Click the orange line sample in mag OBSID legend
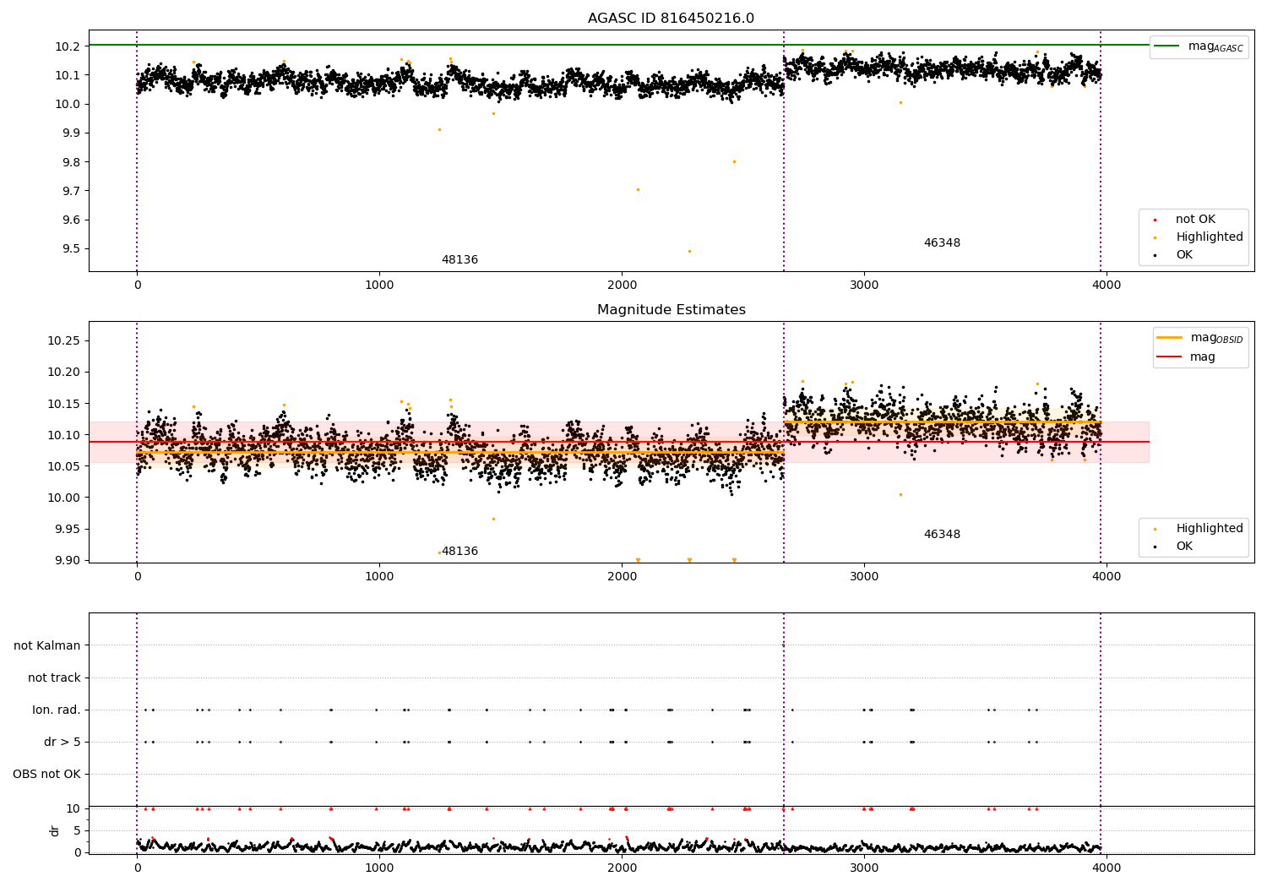Image resolution: width=1267 pixels, height=887 pixels. pos(1169,338)
